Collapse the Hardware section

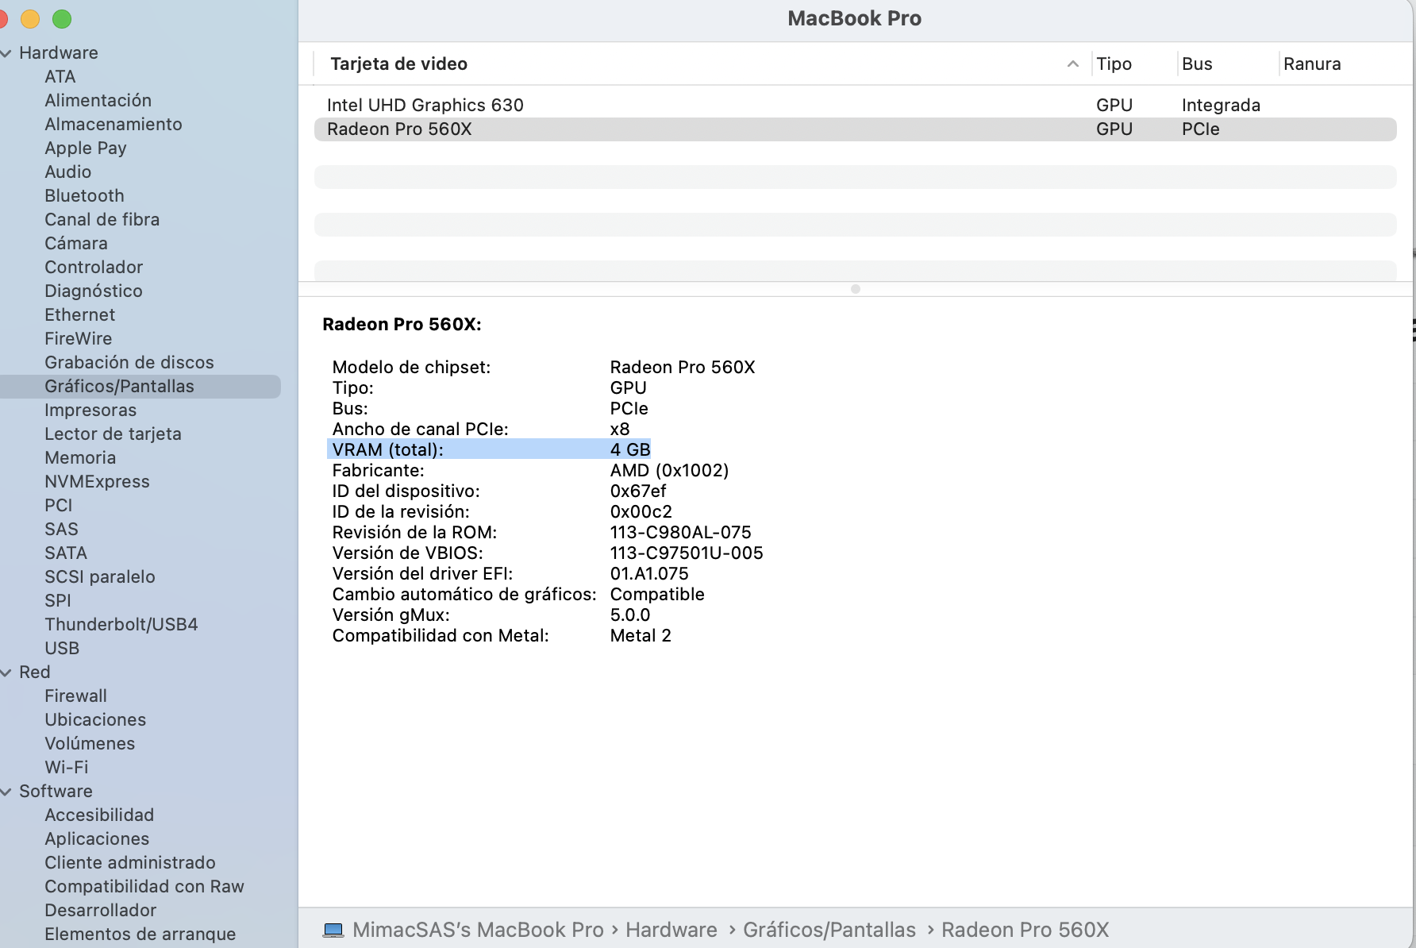6,53
